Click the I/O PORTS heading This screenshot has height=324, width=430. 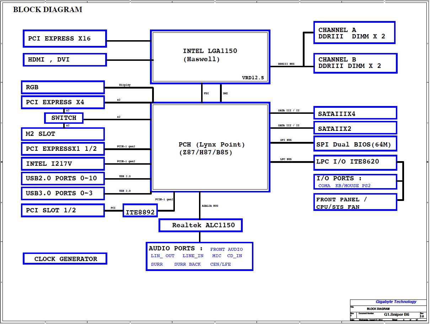(339, 179)
